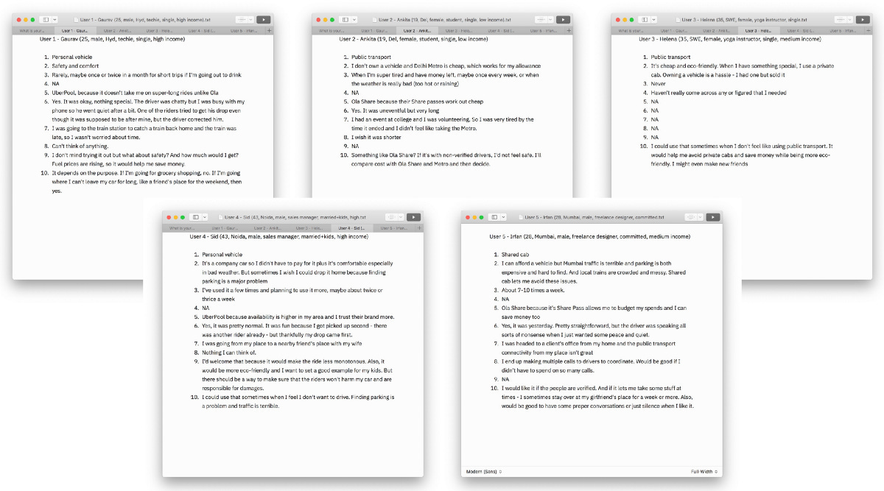The height and width of the screenshot is (491, 884).
Task: Open the text style control in User 1 window
Action: [244, 19]
